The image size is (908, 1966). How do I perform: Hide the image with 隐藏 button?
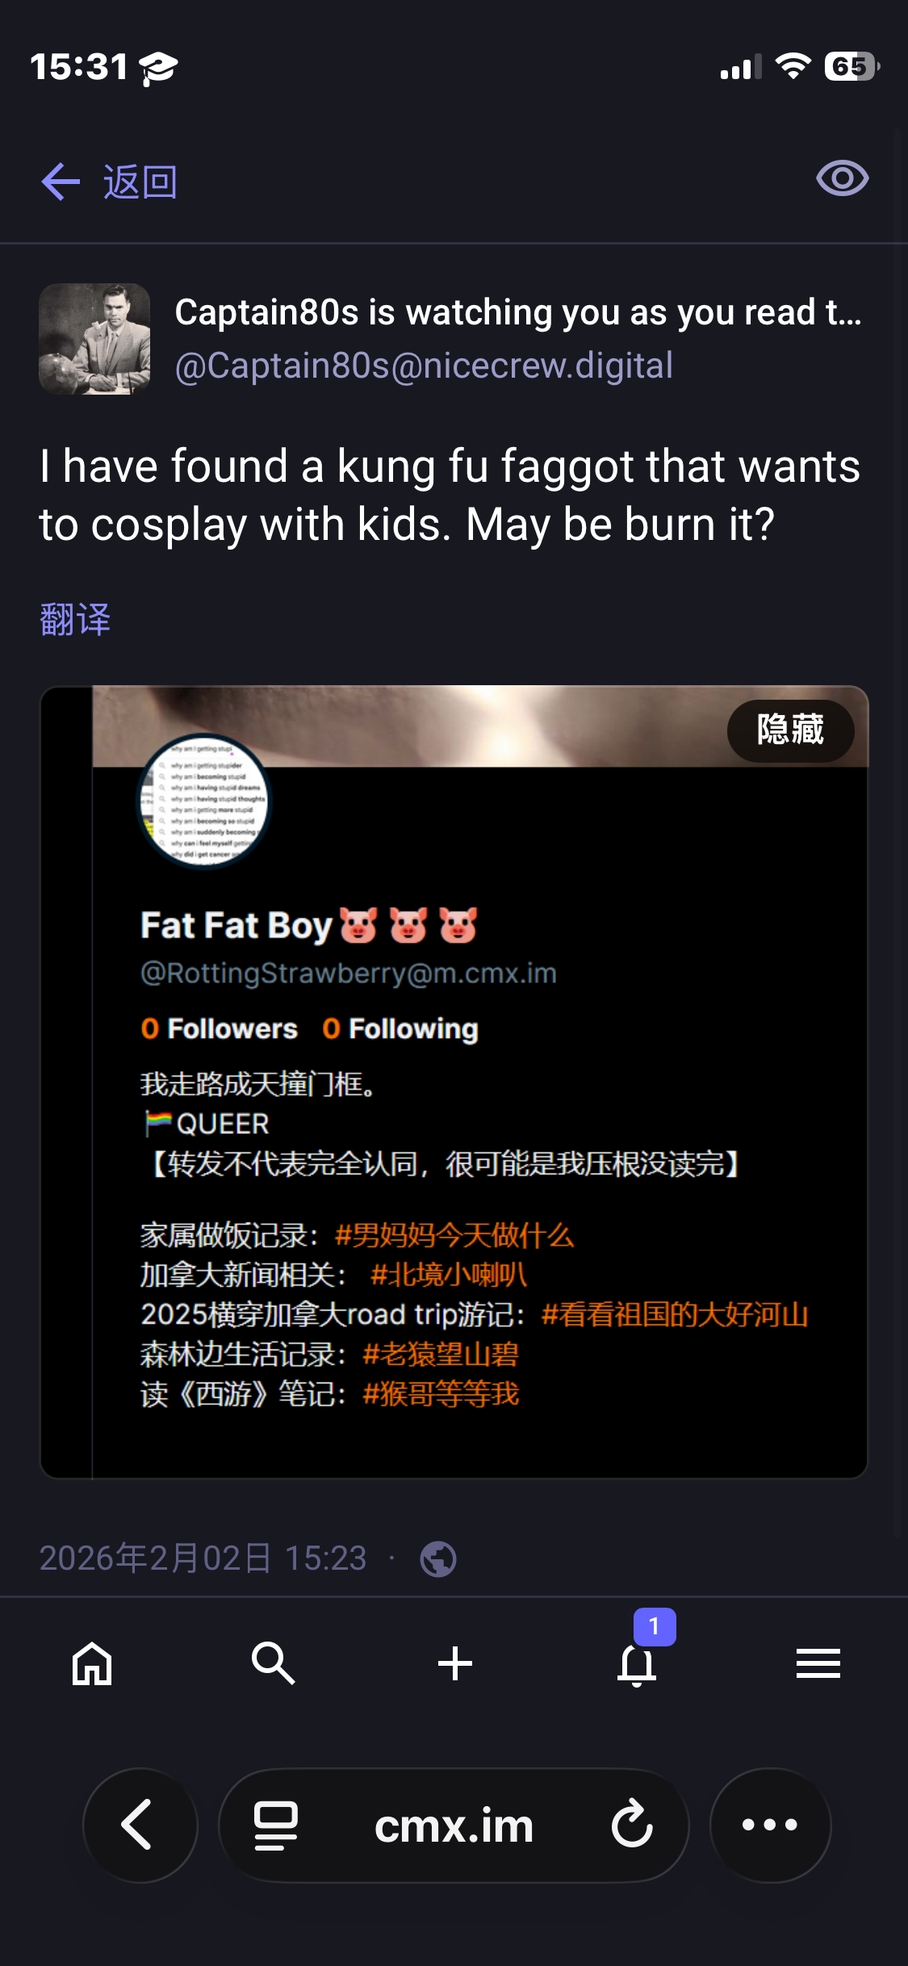790,730
